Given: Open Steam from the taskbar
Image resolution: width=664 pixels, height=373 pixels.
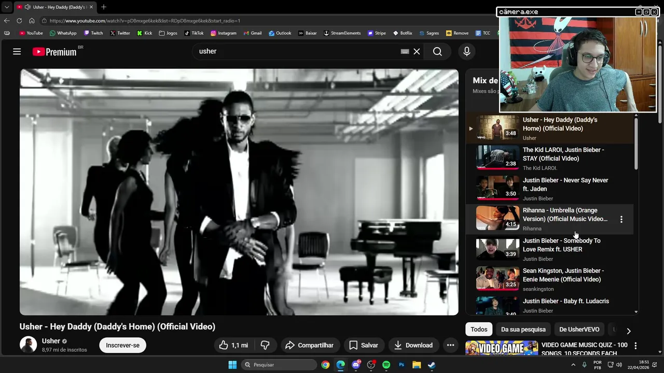Looking at the screenshot, I should 432,365.
